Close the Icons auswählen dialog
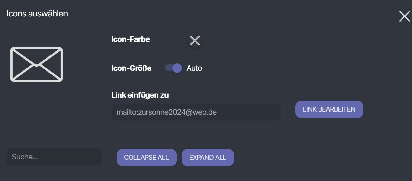The height and width of the screenshot is (181, 412). click(x=404, y=16)
